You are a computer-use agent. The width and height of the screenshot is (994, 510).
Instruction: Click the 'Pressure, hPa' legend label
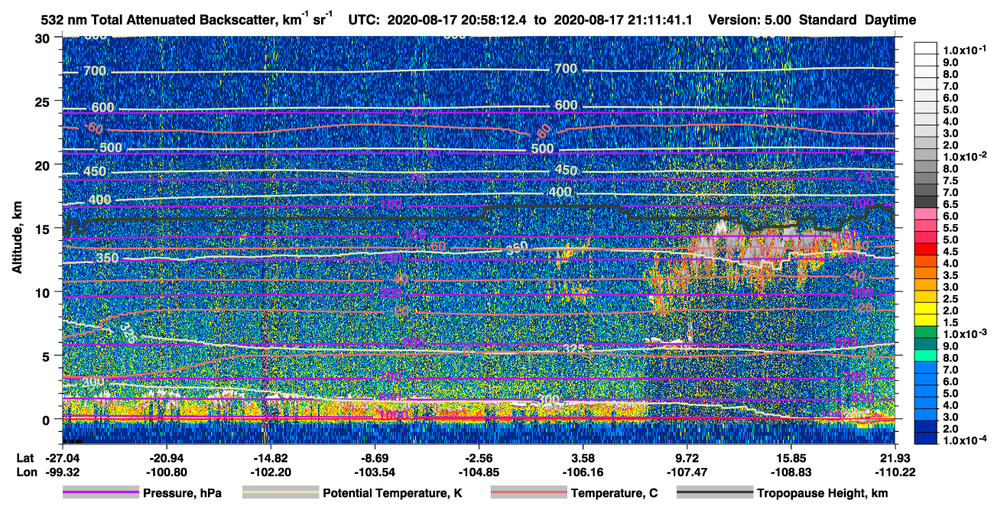point(182,493)
